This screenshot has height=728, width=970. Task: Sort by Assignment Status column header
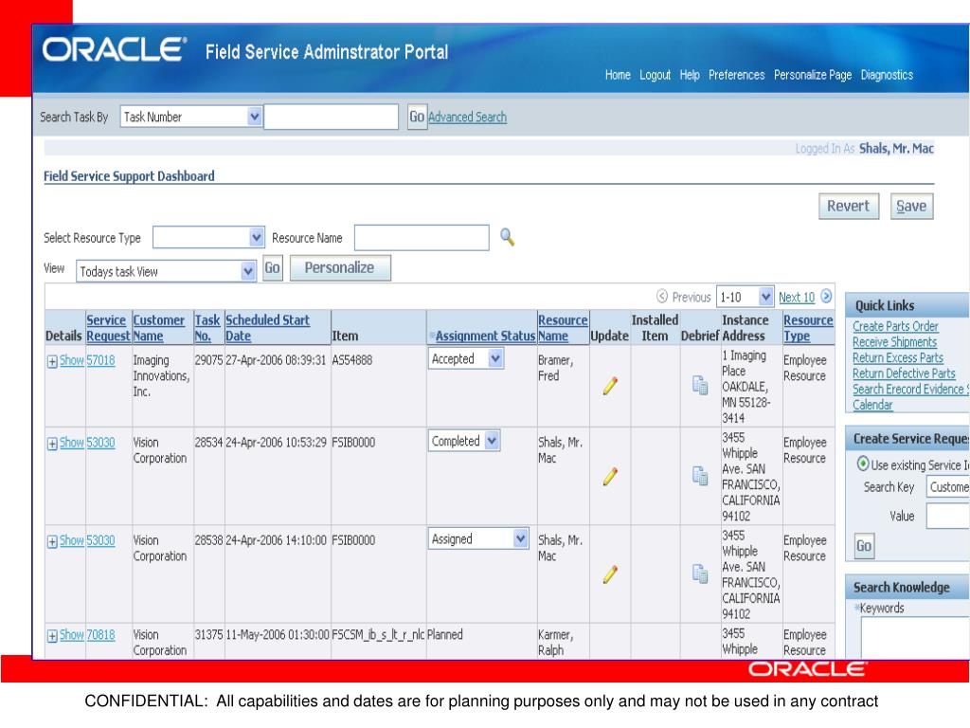tap(485, 336)
